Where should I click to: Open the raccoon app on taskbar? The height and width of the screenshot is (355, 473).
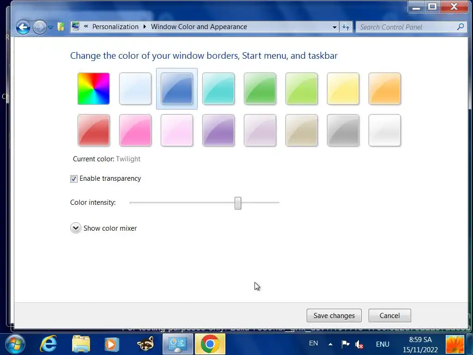pyautogui.click(x=146, y=344)
